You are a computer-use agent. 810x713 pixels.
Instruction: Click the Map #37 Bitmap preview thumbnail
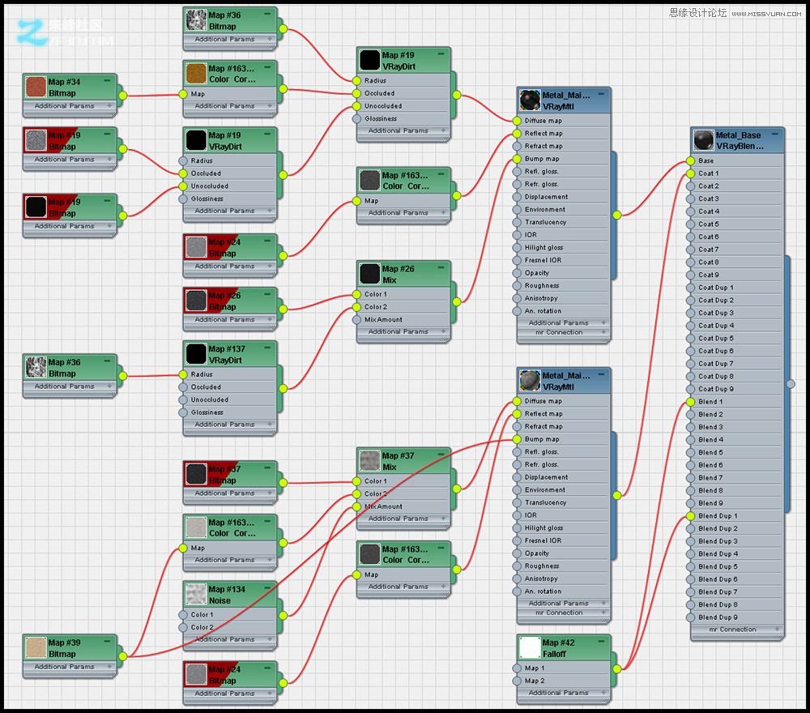point(196,474)
